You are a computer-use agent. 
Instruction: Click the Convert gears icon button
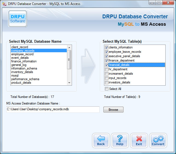(x=158, y=141)
